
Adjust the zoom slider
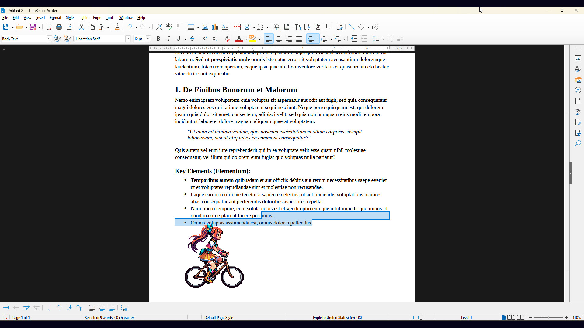click(x=548, y=317)
